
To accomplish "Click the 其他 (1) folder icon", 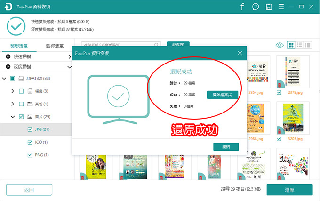I will (x=30, y=104).
